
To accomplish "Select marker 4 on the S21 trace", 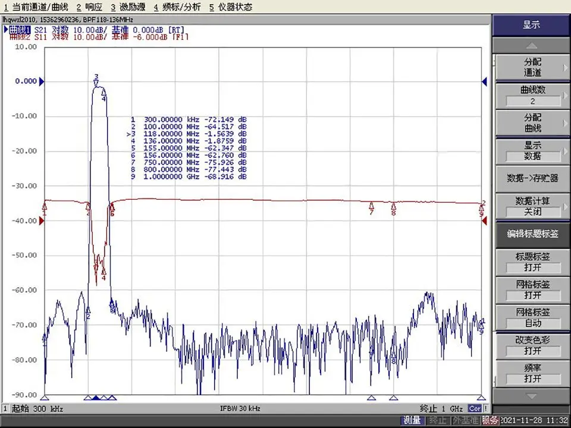I will tap(103, 93).
